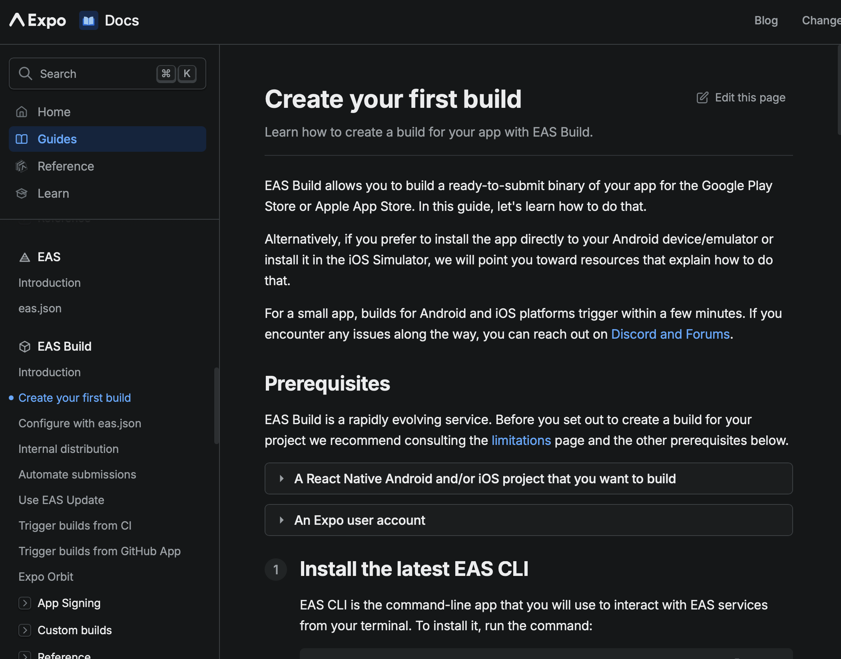Open EAS Introduction page

click(50, 283)
